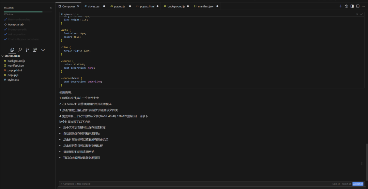Click the JS icon beside background.js in tree
Screen dimensions: 368x189
click(x=5, y=61)
